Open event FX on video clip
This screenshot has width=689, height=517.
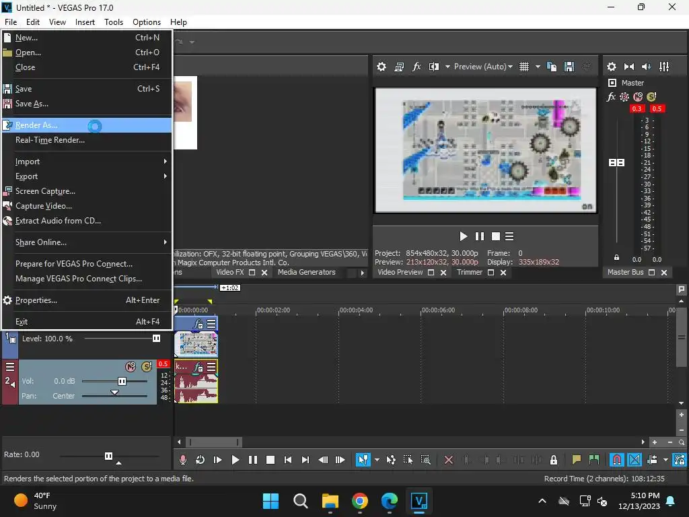point(198,324)
